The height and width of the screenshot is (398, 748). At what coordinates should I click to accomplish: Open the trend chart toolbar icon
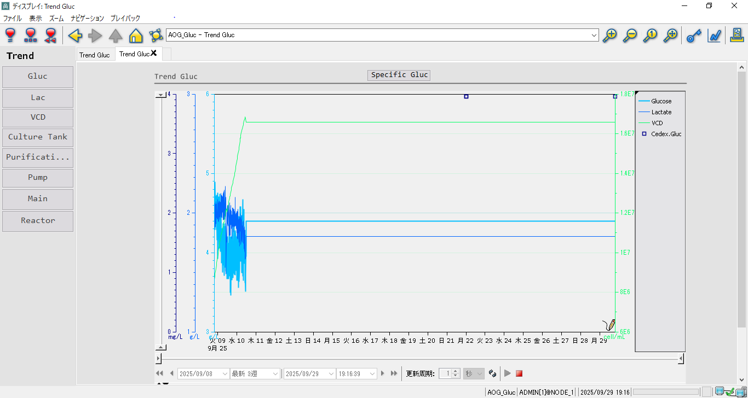714,36
